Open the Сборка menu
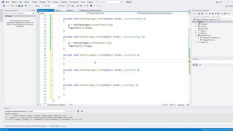This screenshot has height=131, width=233. pyautogui.click(x=35, y=2)
